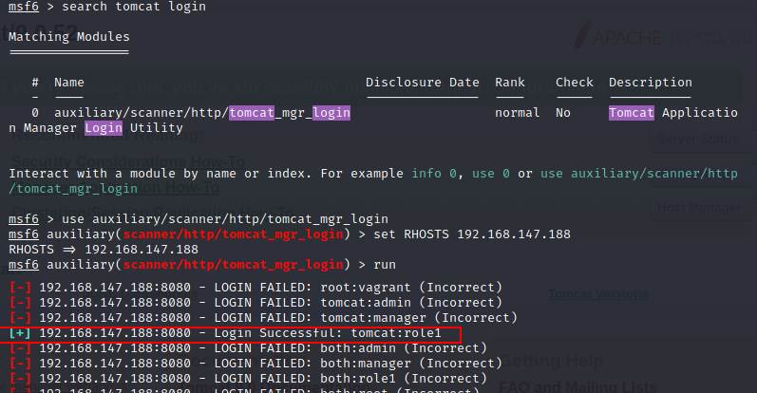
Task: Click 'msf6' prompt before 'search tomcat login'
Action: (x=24, y=7)
